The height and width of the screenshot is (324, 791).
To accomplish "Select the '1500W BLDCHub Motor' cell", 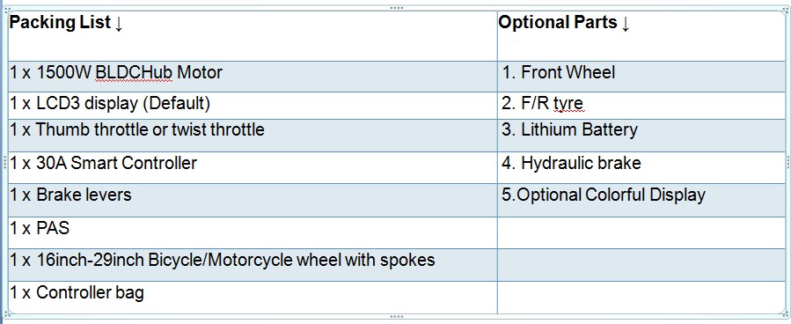I will pos(253,77).
